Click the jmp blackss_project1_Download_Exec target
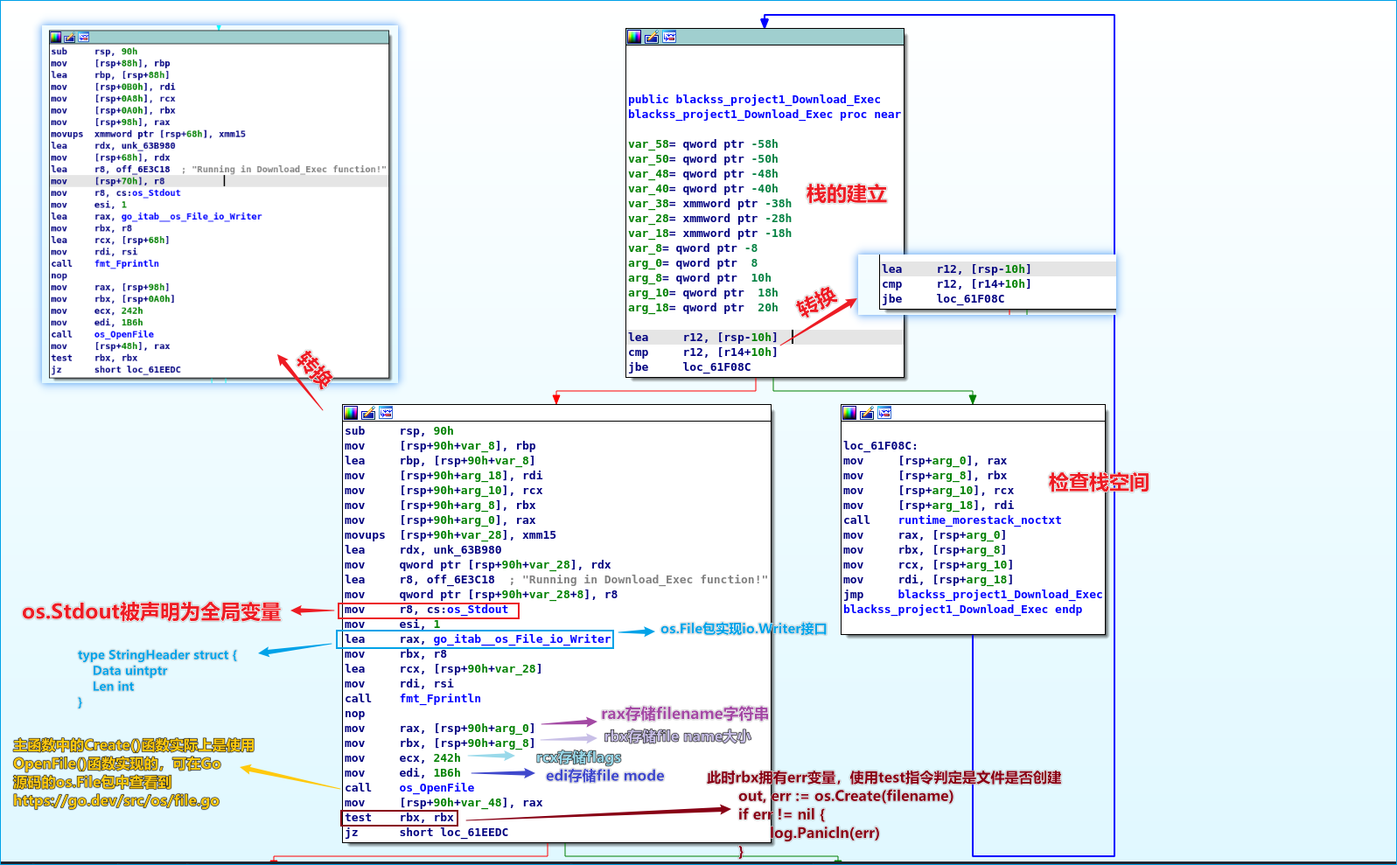 click(x=999, y=595)
